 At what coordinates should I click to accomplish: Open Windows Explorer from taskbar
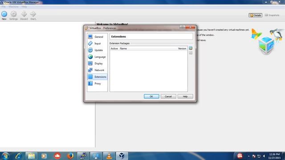pos(32,156)
